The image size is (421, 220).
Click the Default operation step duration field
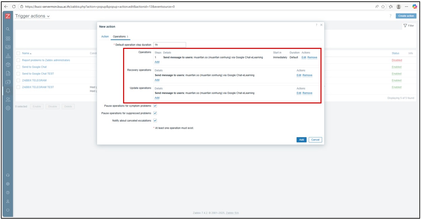(169, 44)
